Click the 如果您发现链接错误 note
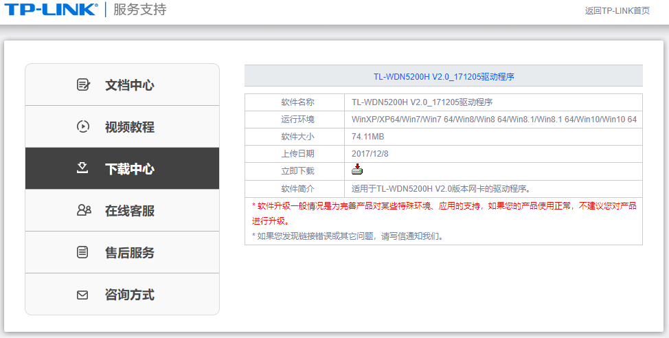The image size is (669, 338). click(x=348, y=236)
